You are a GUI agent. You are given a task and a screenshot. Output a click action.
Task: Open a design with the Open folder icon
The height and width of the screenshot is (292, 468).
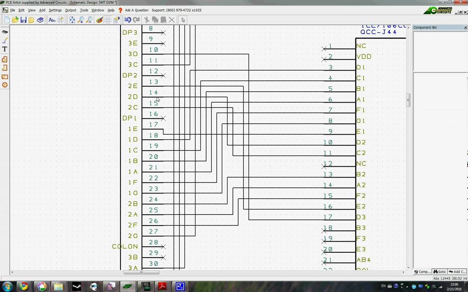click(x=15, y=20)
